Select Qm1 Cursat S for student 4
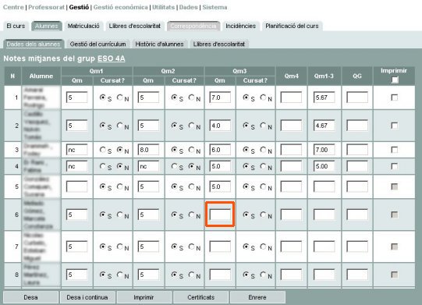This screenshot has width=422, height=305. (102, 166)
